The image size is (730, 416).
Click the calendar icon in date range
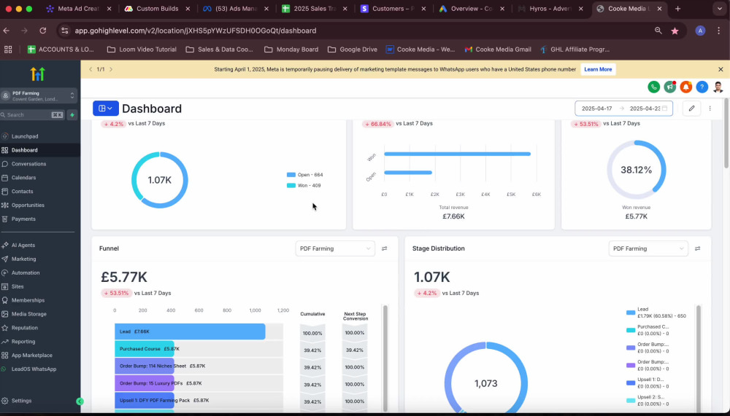pos(665,109)
